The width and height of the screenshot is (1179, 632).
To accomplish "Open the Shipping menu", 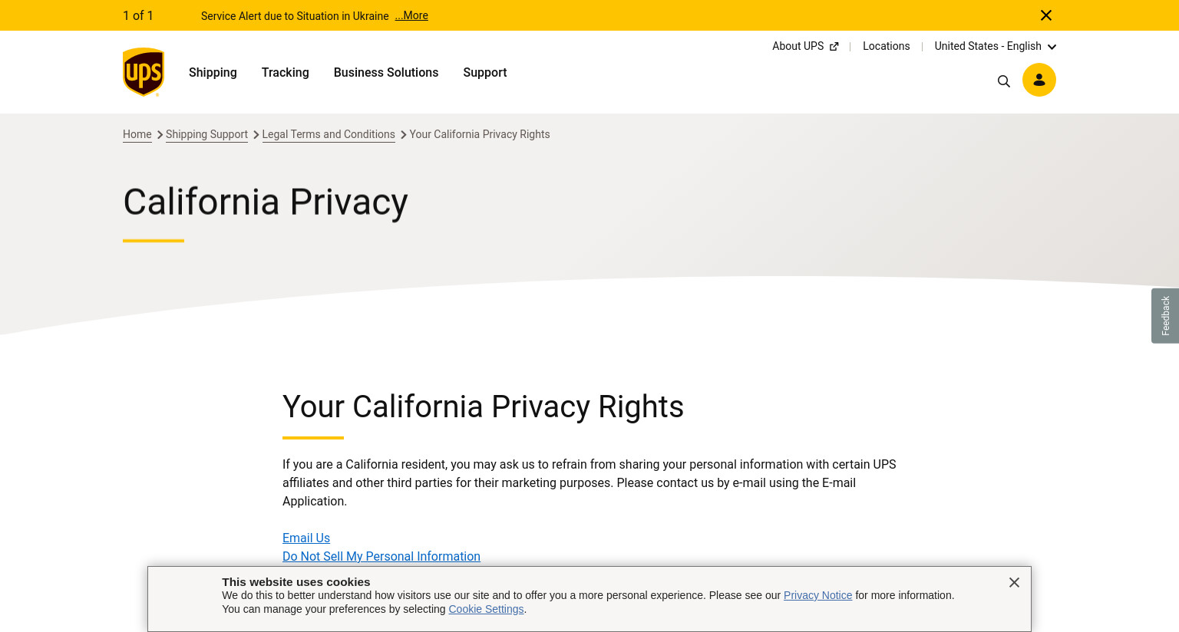I will 213,72.
